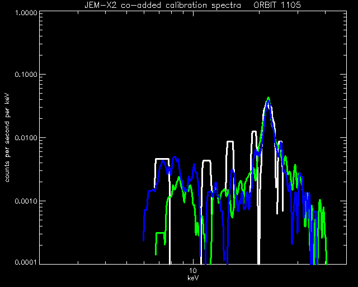
Task: Click the '10' x-axis tick label
Action: click(x=193, y=271)
